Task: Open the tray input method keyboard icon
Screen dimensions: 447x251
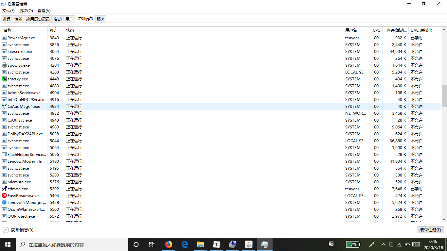Action: click(x=416, y=244)
